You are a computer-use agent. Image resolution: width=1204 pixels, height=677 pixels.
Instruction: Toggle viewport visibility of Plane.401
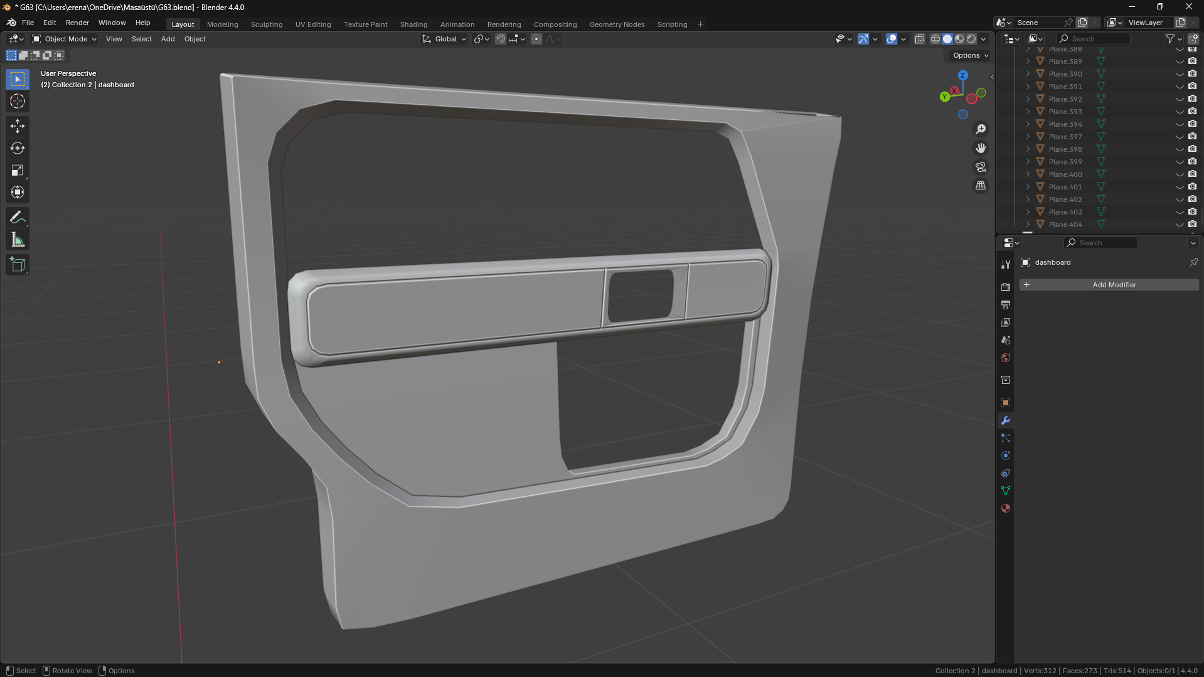1180,187
